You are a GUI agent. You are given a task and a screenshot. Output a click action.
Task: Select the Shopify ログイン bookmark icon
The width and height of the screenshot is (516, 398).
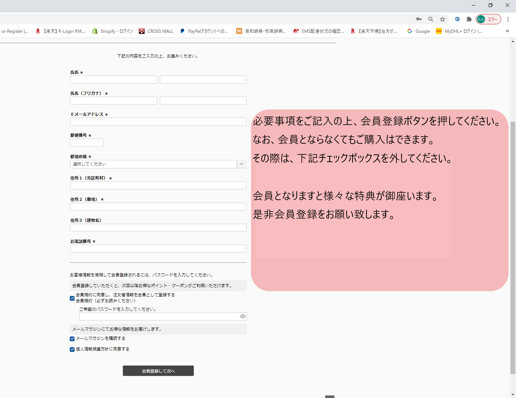pos(94,31)
